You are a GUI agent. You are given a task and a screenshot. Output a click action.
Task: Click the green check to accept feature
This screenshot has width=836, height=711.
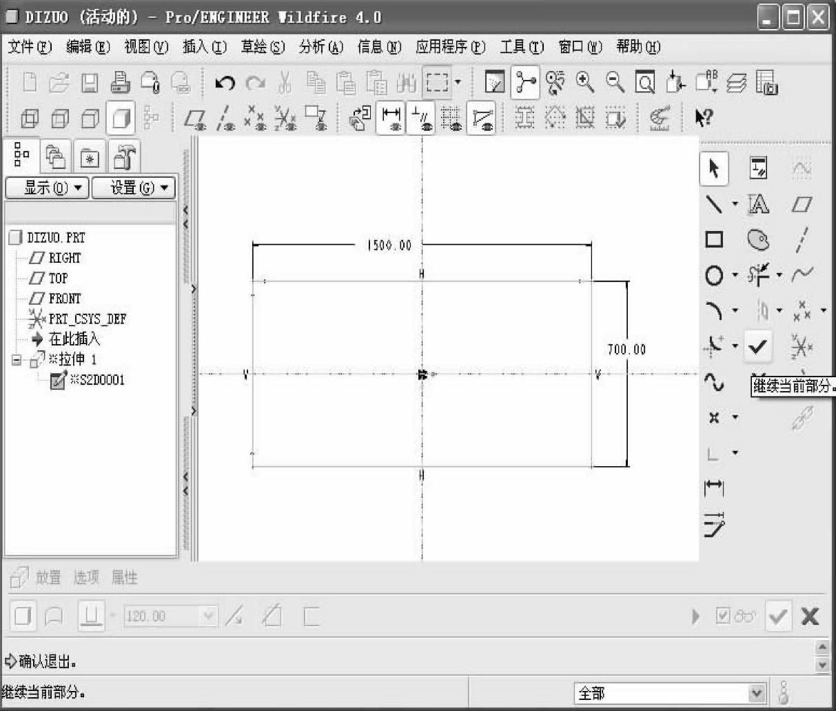tap(778, 616)
